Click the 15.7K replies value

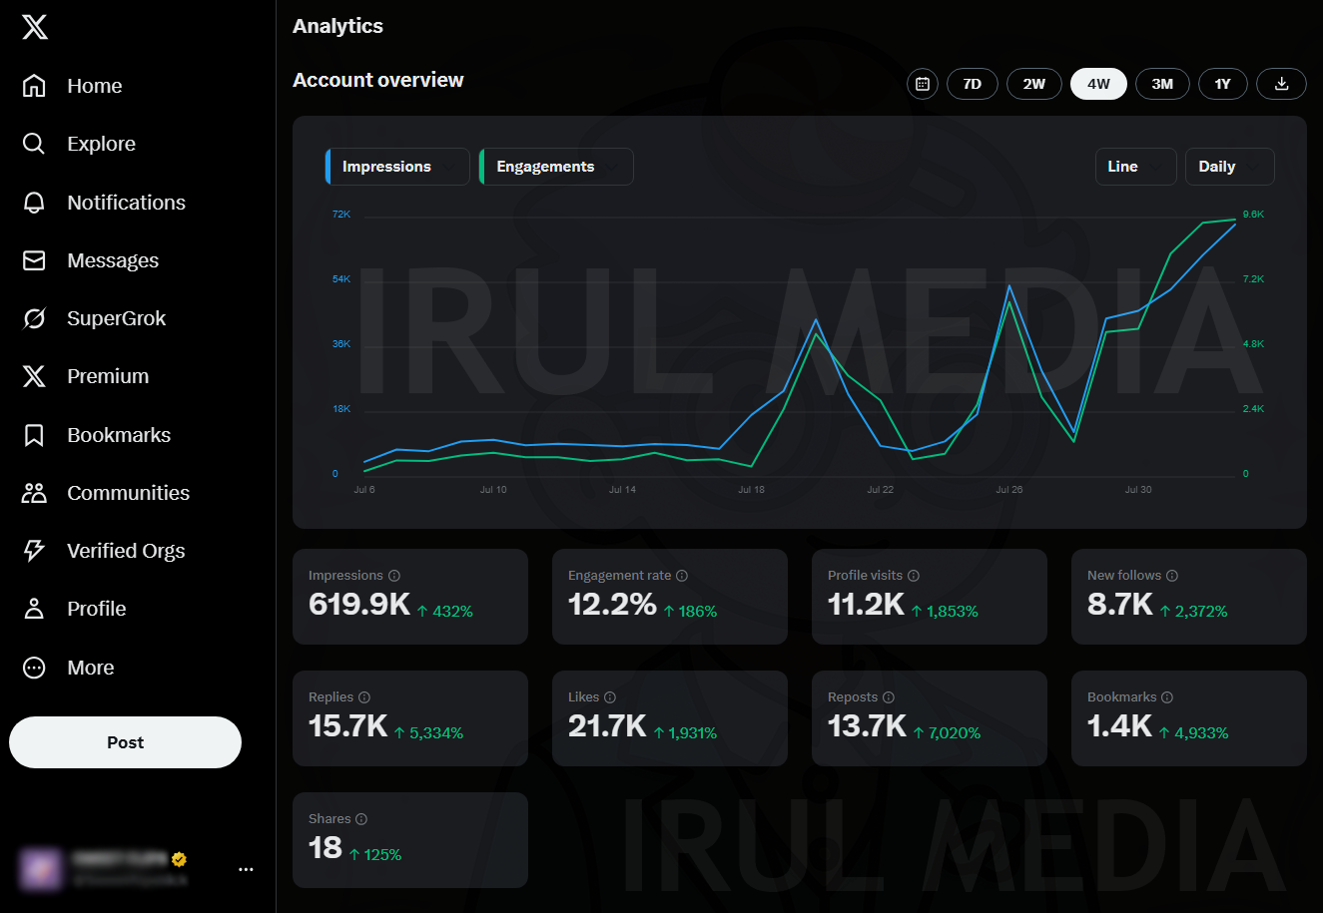(347, 725)
